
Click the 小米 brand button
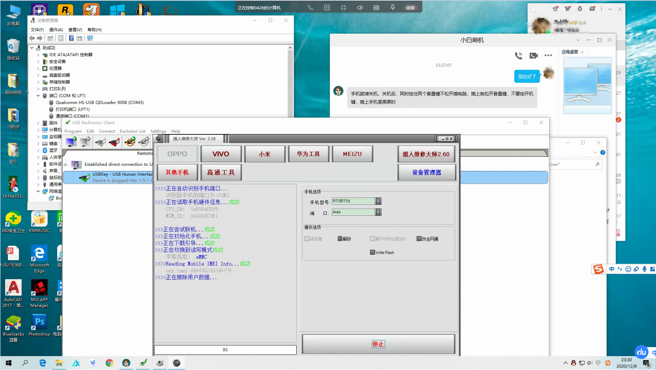coord(265,154)
